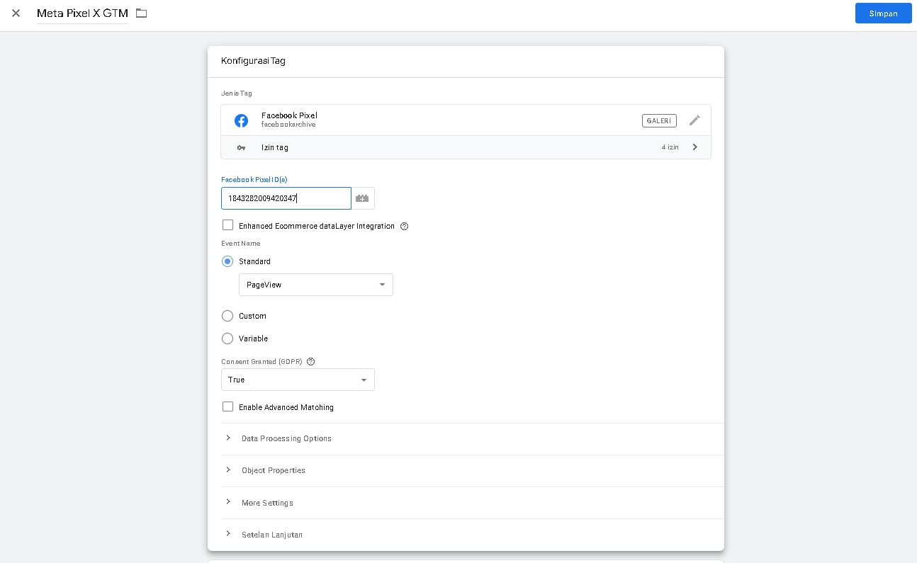
Task: Open variable picker brick icon
Action: pos(362,198)
